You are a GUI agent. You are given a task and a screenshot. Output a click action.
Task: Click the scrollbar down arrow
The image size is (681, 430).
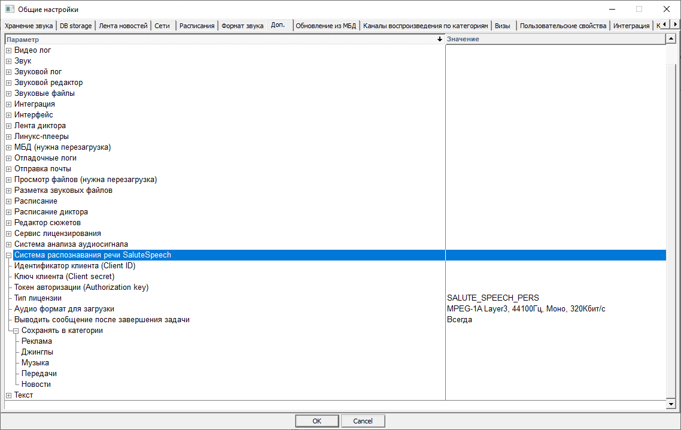[x=671, y=404]
